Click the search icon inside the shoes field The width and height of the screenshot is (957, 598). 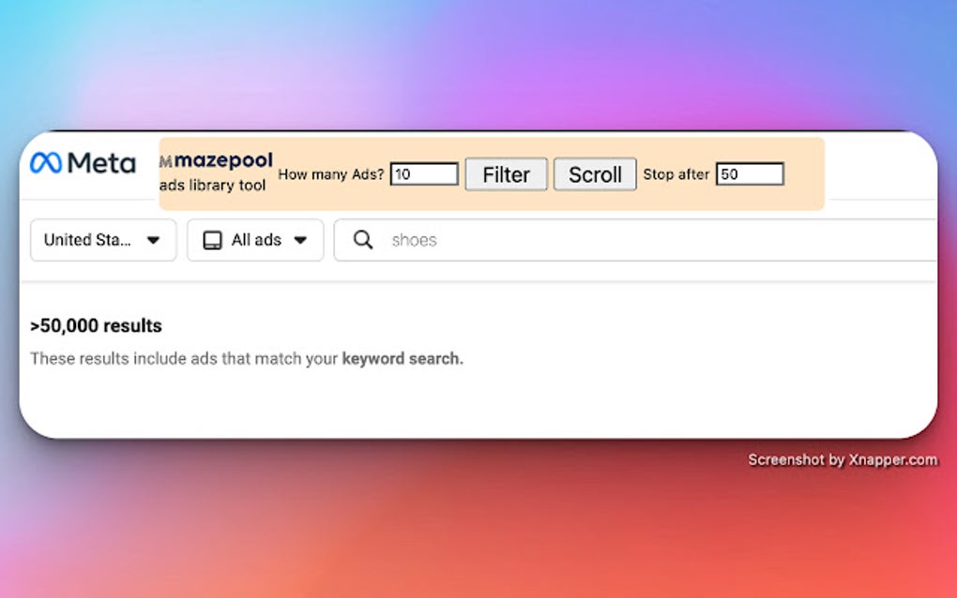tap(361, 240)
